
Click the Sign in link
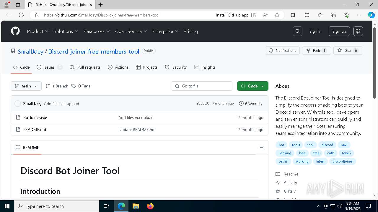click(315, 31)
